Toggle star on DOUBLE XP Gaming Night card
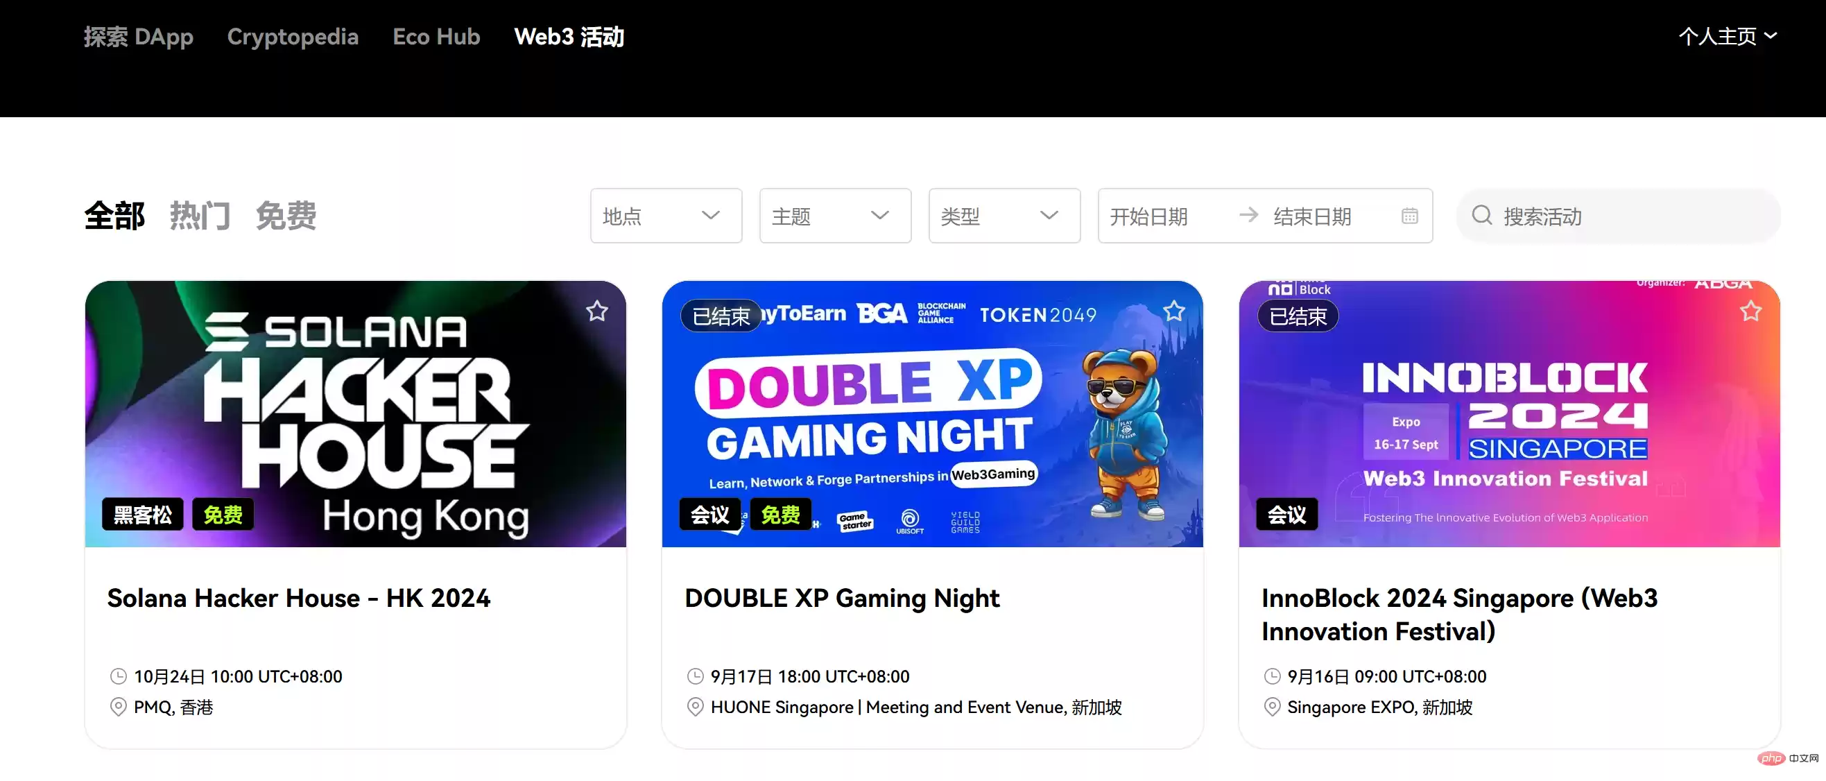Viewport: 1826px width, 781px height. point(1174,311)
